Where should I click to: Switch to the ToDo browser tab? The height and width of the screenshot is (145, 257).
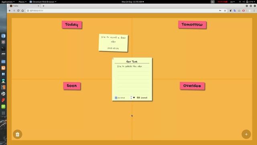(x=24, y=6)
